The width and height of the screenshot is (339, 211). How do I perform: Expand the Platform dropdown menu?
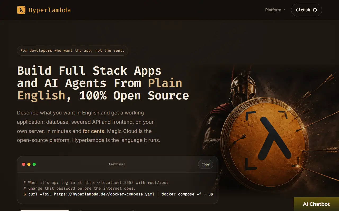click(x=275, y=10)
